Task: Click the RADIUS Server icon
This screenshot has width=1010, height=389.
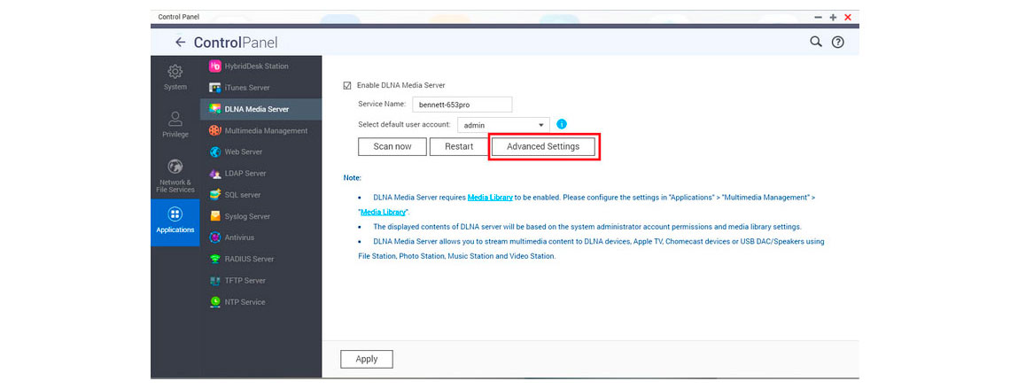Action: pyautogui.click(x=215, y=259)
